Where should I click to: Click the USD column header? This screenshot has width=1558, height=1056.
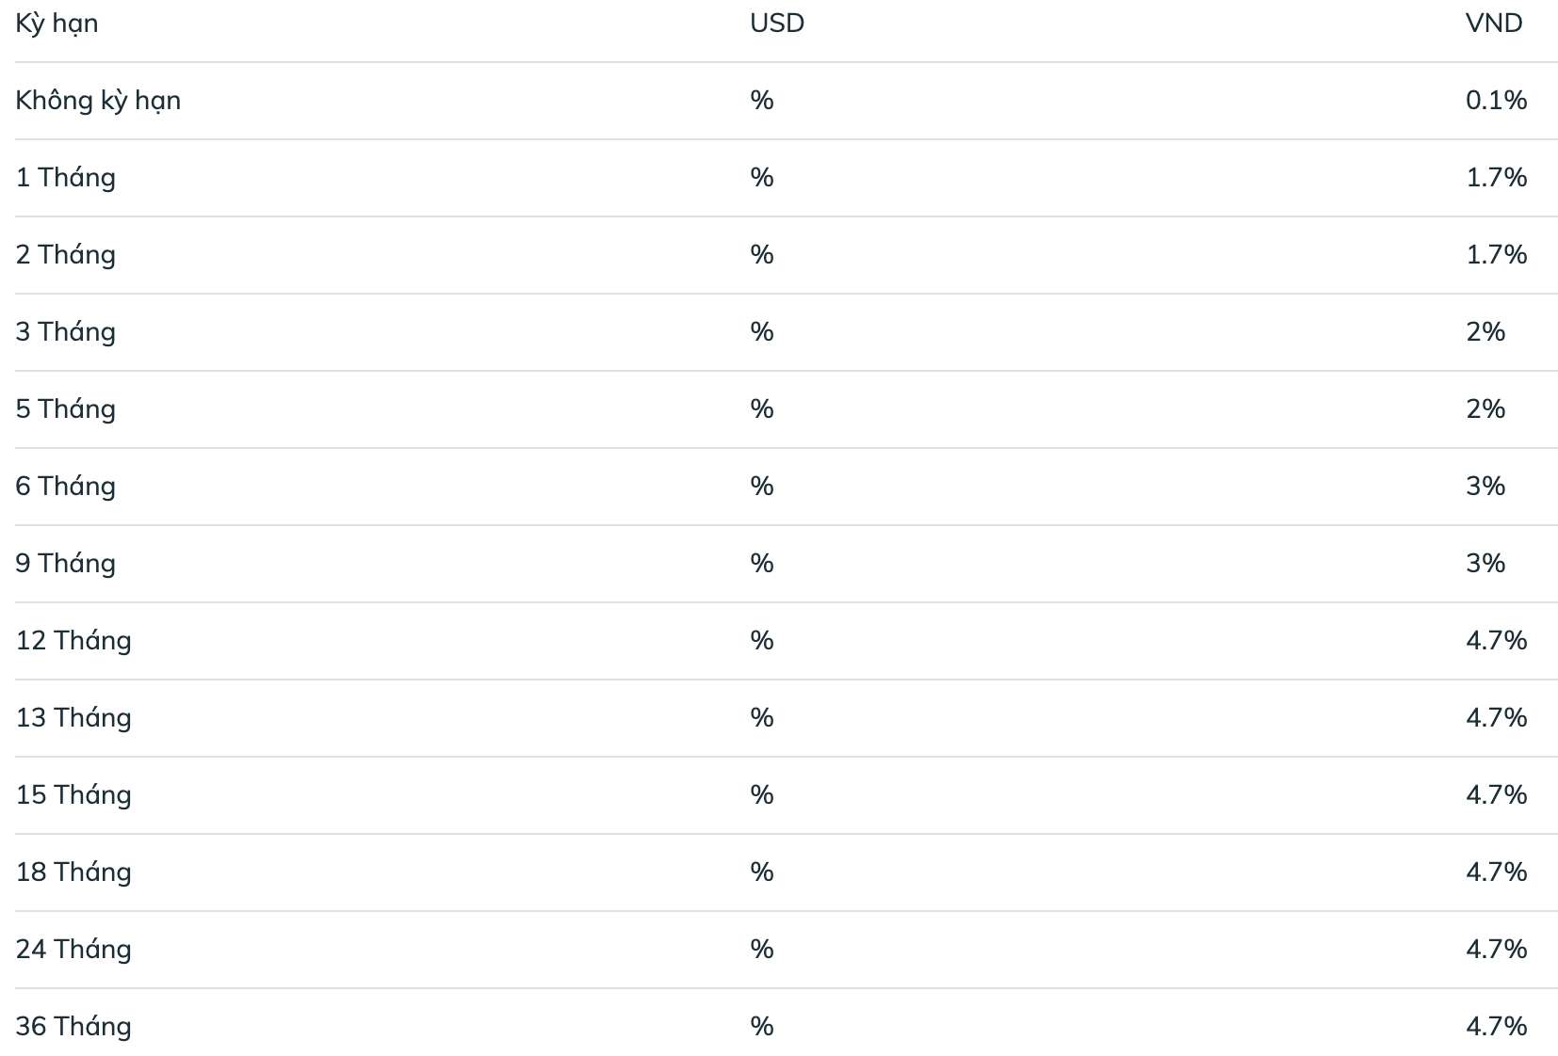[x=777, y=24]
